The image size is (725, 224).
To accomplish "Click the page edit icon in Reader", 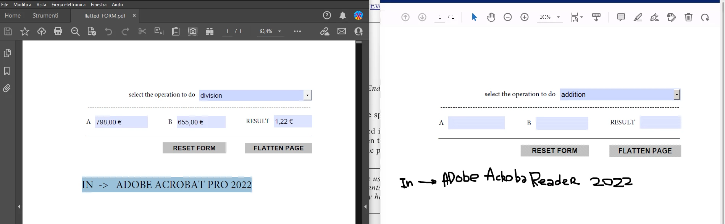I will pyautogui.click(x=672, y=17).
